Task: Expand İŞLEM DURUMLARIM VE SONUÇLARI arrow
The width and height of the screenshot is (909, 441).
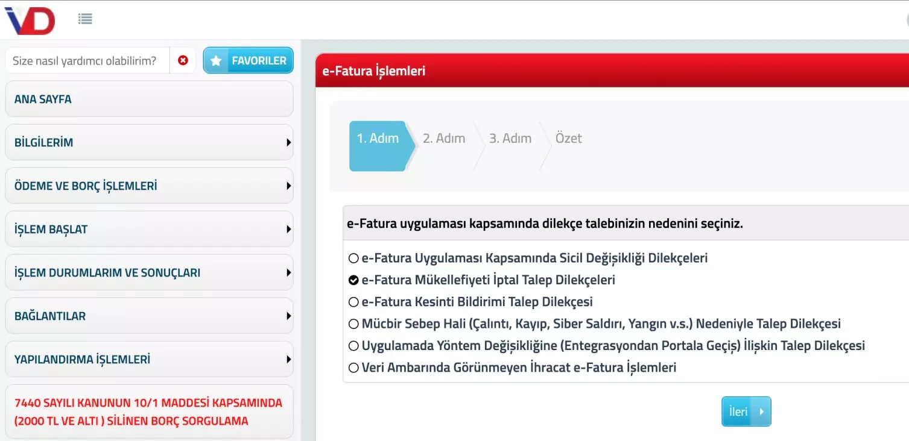Action: click(x=288, y=273)
